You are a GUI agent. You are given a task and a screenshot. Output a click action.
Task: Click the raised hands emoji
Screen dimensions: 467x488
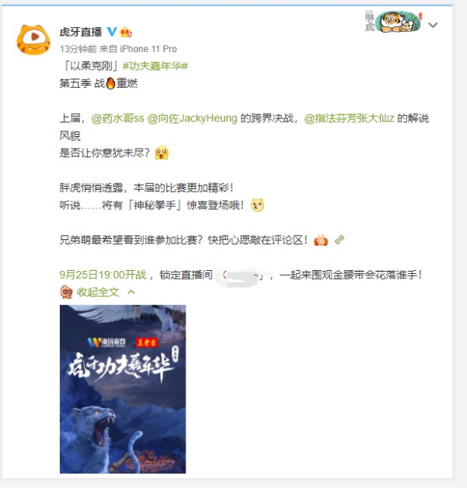[321, 240]
